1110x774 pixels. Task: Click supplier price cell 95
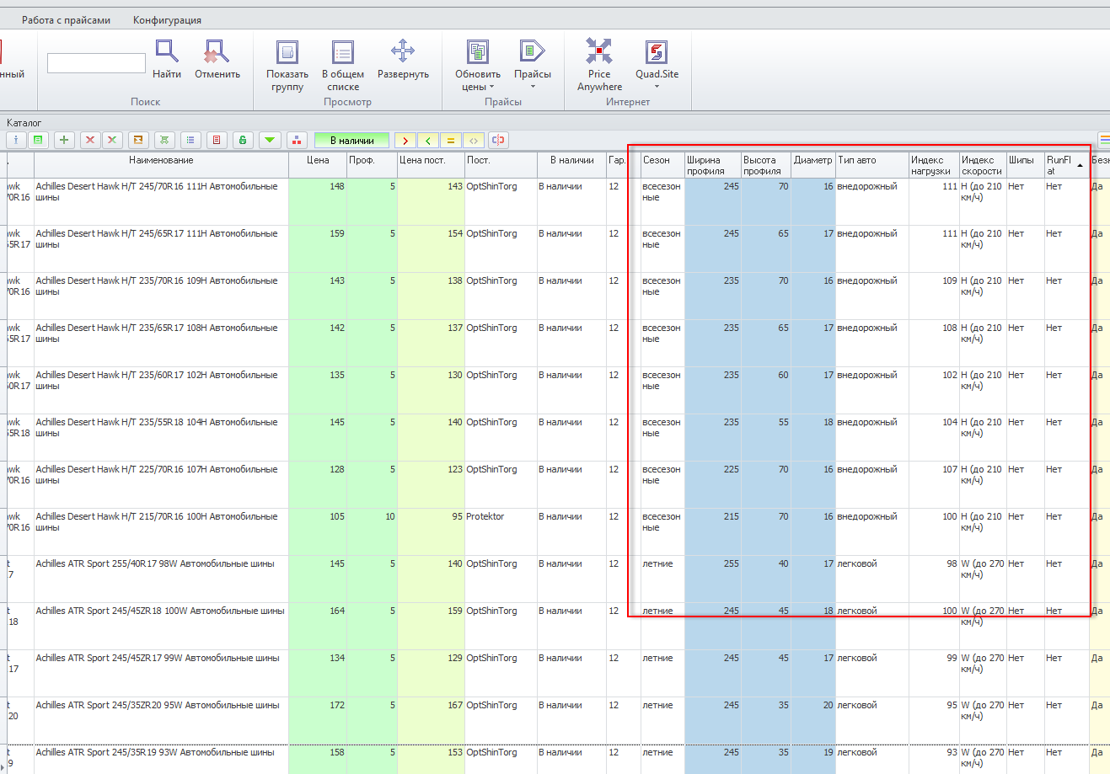(x=431, y=531)
